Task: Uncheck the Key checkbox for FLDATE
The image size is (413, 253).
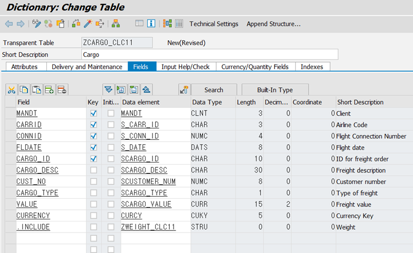Action: [x=93, y=147]
